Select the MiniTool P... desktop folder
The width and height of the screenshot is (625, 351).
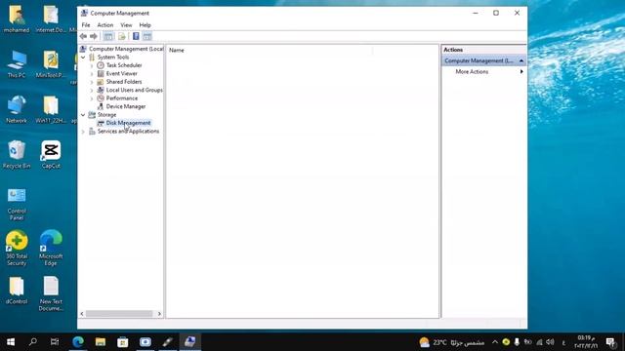(x=51, y=63)
